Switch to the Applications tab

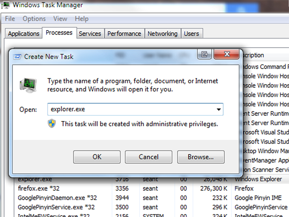(23, 34)
